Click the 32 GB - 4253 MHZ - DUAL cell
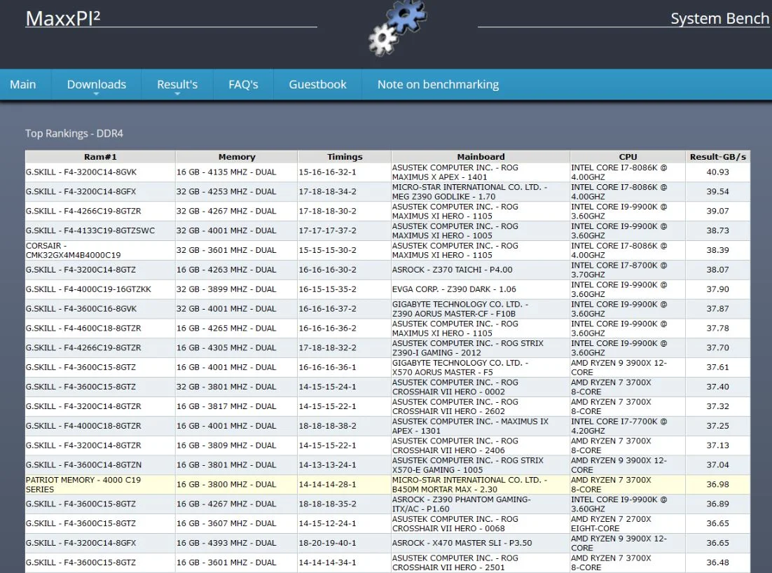Screen dimensions: 772x573 pyautogui.click(x=237, y=191)
